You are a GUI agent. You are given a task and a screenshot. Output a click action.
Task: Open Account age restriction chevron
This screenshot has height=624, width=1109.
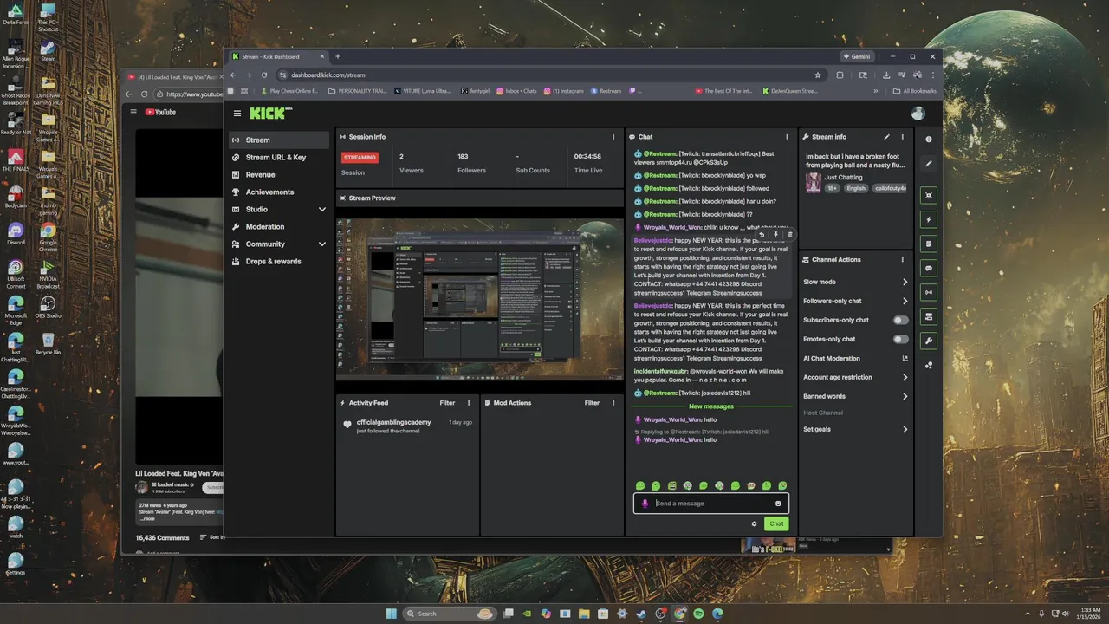point(905,377)
